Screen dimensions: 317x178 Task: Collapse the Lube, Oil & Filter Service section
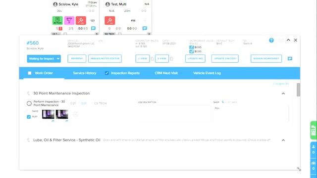283,140
